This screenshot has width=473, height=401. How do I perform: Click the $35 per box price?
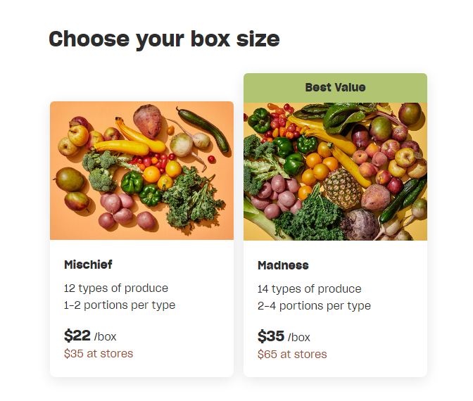click(270, 336)
